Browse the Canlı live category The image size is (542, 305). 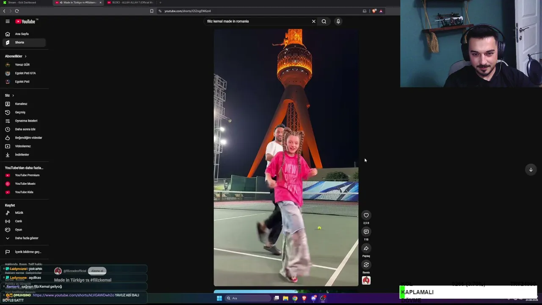[25, 221]
